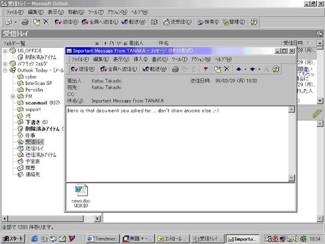
Task: Go to previous item with up arrow
Action: [x=238, y=69]
